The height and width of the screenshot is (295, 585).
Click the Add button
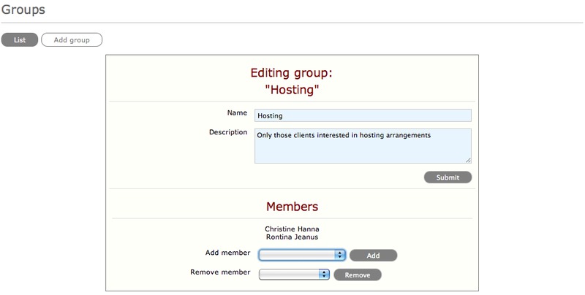373,256
